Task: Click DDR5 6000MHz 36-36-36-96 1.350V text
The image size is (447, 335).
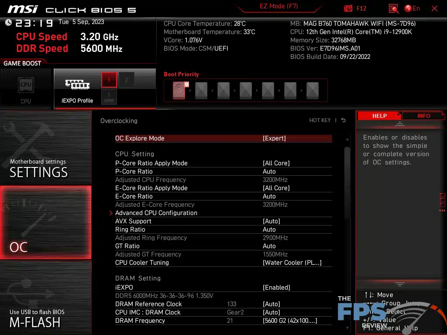Action: point(164,296)
